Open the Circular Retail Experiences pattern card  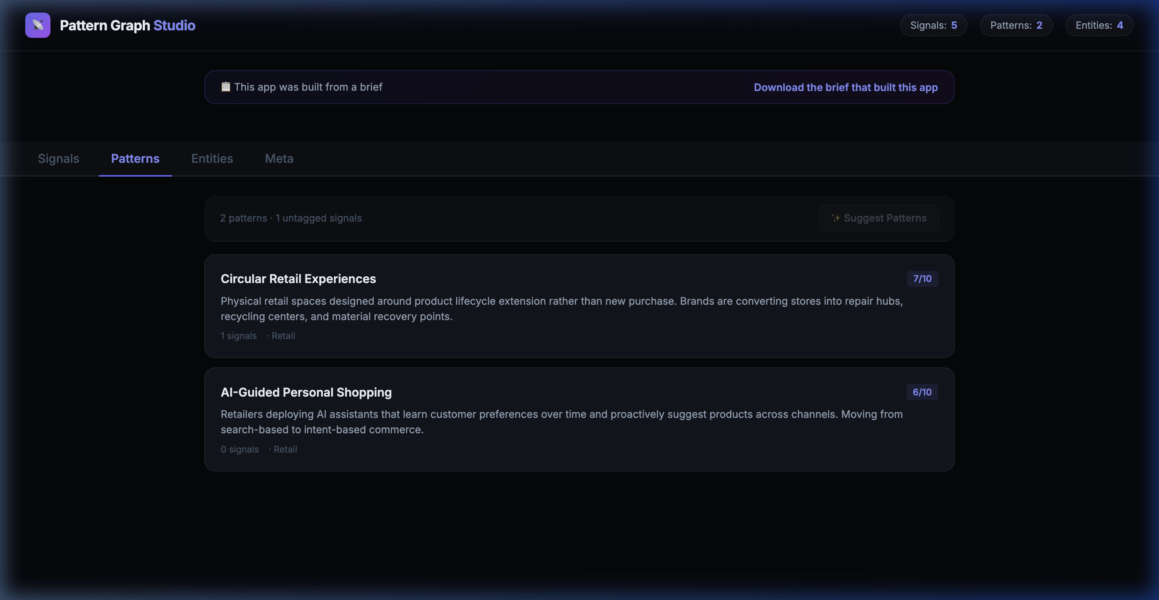(x=579, y=306)
